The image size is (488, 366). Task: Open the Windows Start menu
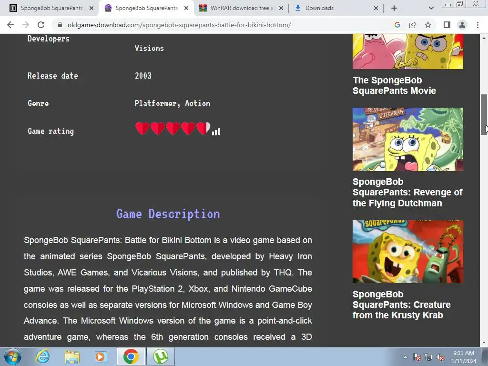click(12, 356)
